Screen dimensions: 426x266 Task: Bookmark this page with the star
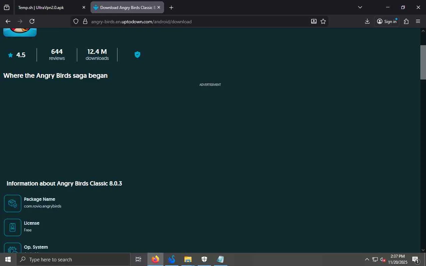(x=323, y=21)
